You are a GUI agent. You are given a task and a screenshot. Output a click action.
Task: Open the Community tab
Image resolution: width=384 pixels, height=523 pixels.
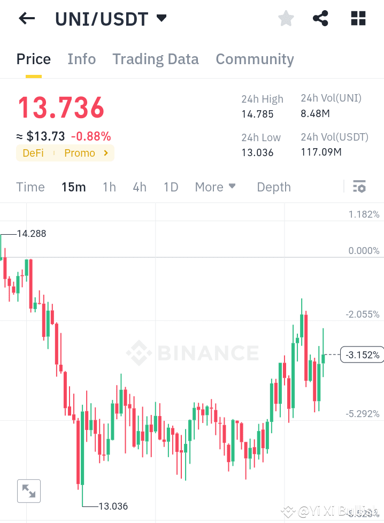pos(255,59)
